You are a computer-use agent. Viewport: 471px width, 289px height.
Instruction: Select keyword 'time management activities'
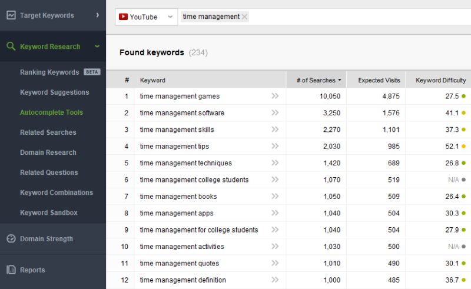click(182, 247)
